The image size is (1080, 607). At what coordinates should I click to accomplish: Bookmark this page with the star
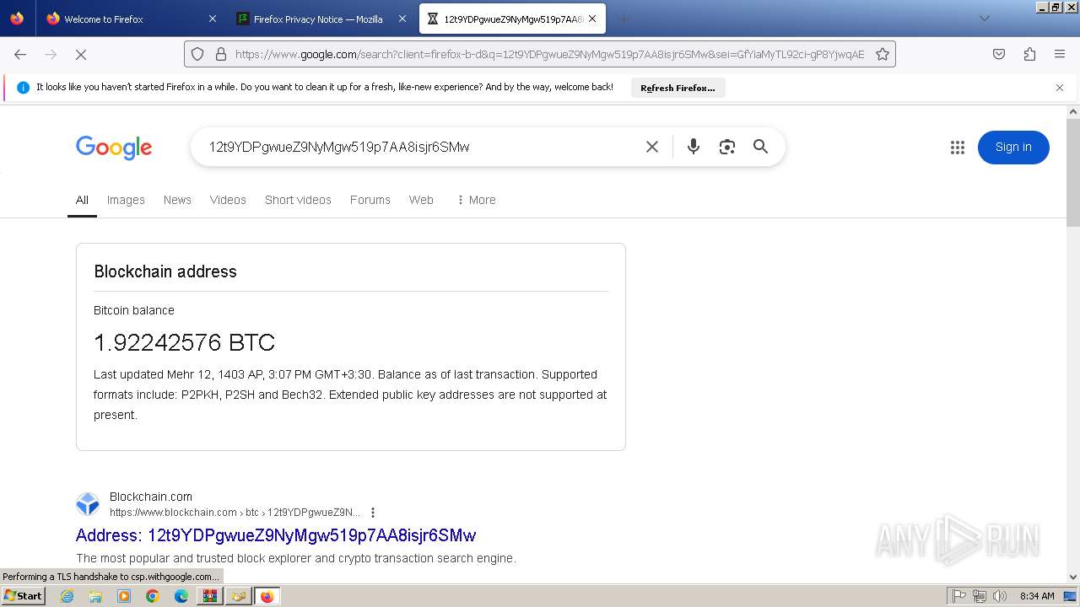[883, 54]
